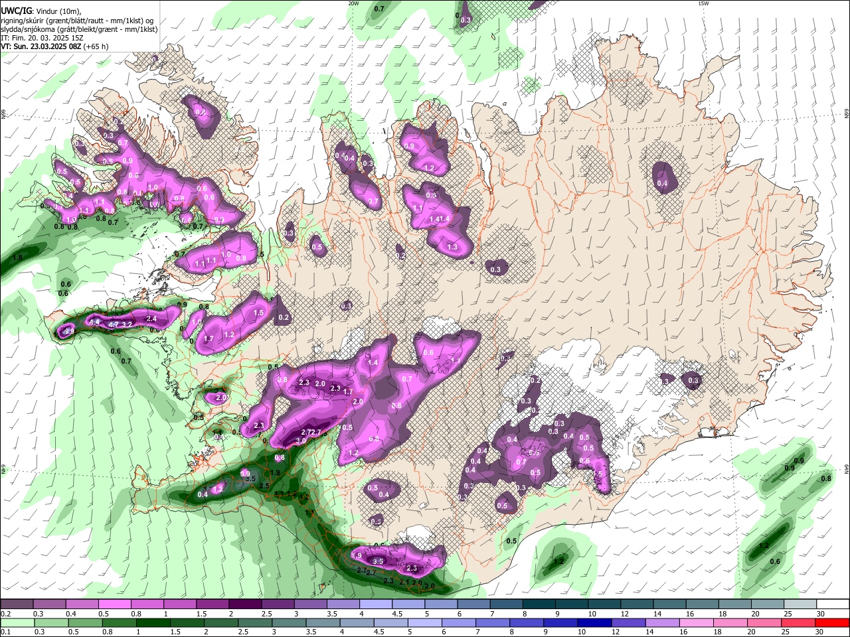This screenshot has width=850, height=637.
Task: Select the crimson 25–30 rain scale swatch
Action: click(797, 622)
